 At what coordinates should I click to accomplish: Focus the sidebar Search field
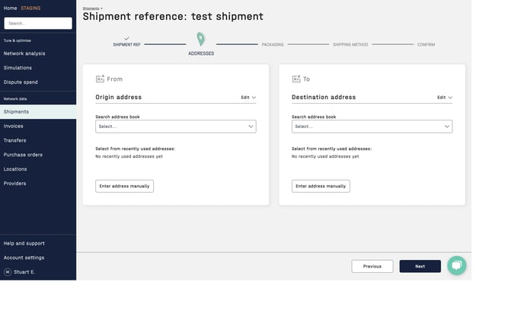point(38,24)
